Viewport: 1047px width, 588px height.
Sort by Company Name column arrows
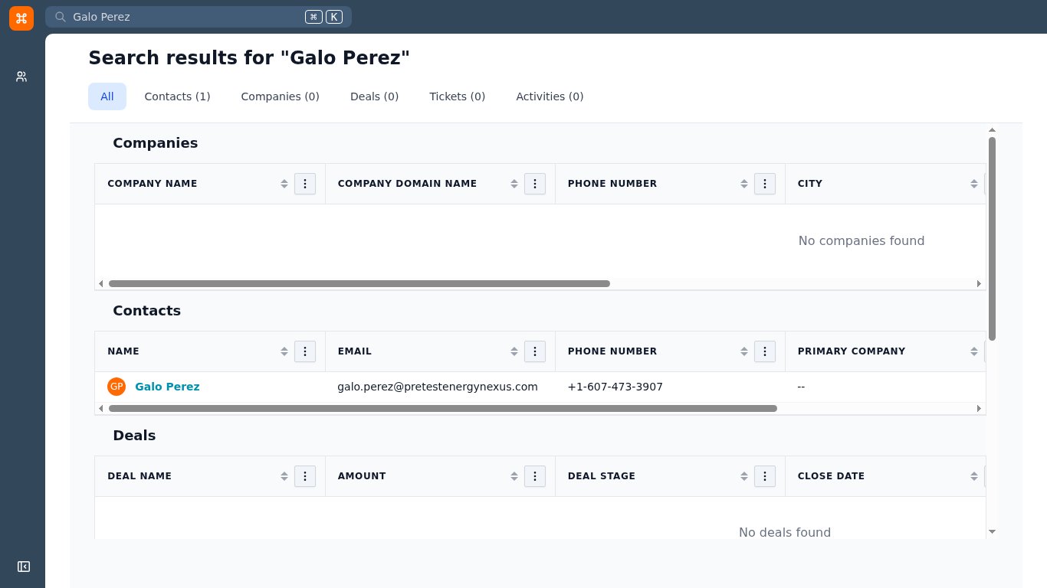coord(284,184)
